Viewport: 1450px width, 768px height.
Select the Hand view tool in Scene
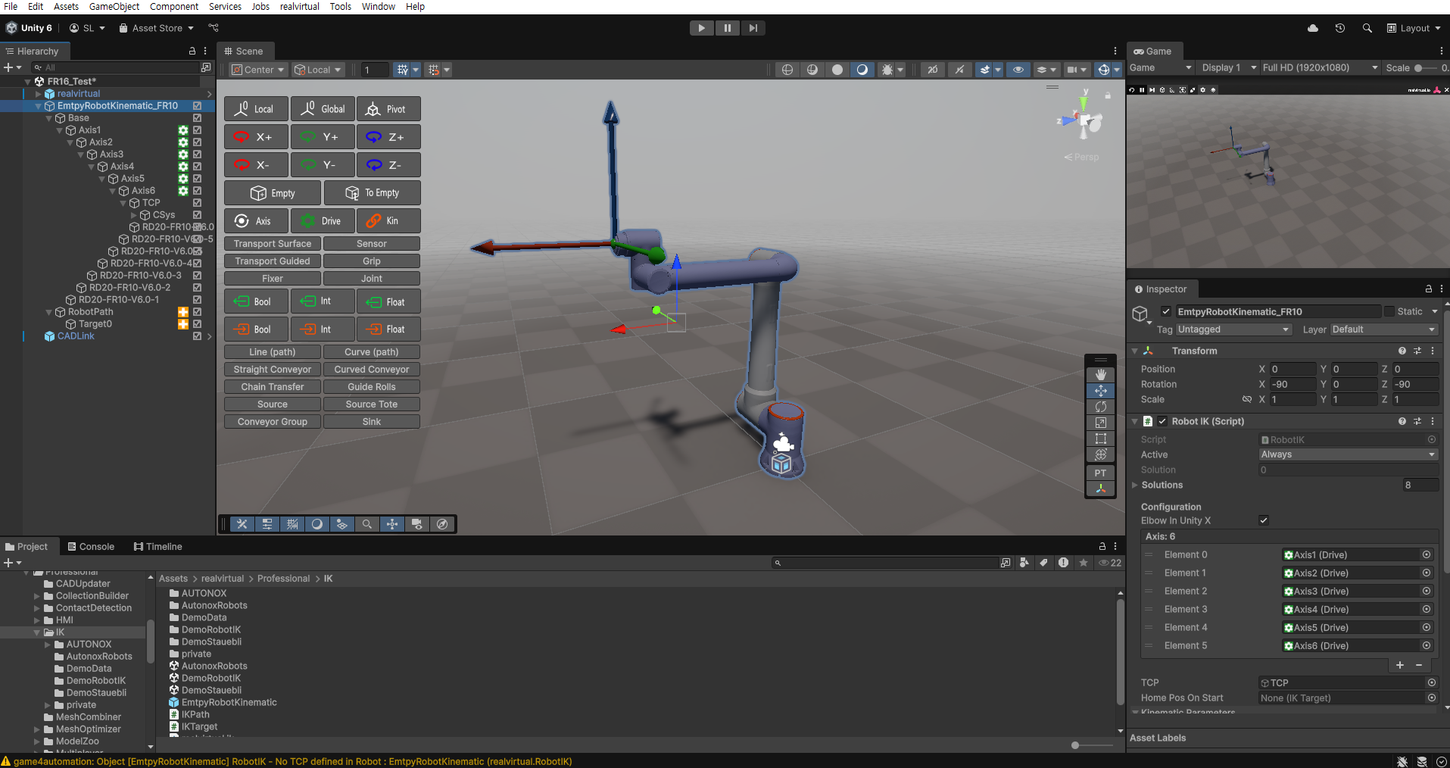[x=1100, y=374]
